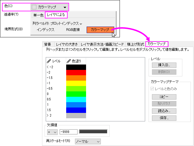Select the orange カラーマップ option
The image size is (194, 146).
(x=100, y=30)
